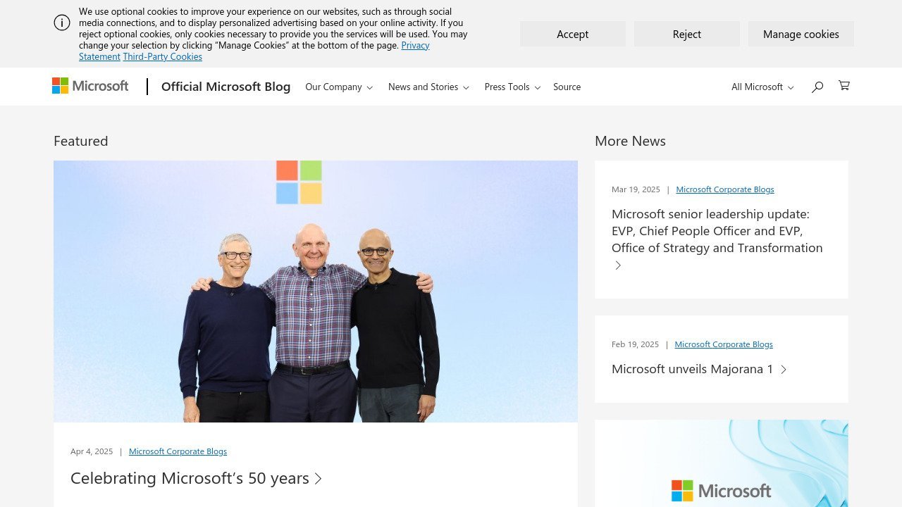This screenshot has height=507, width=902.
Task: Click the Featured section heading
Action: pos(81,141)
